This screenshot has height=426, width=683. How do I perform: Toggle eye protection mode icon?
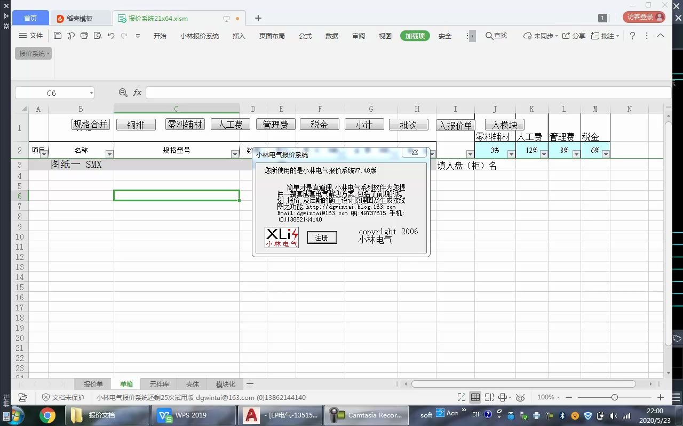pyautogui.click(x=521, y=397)
